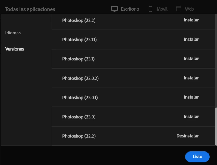The width and height of the screenshot is (217, 165).
Task: Click the Escritorio desktop monitor icon
Action: click(114, 9)
